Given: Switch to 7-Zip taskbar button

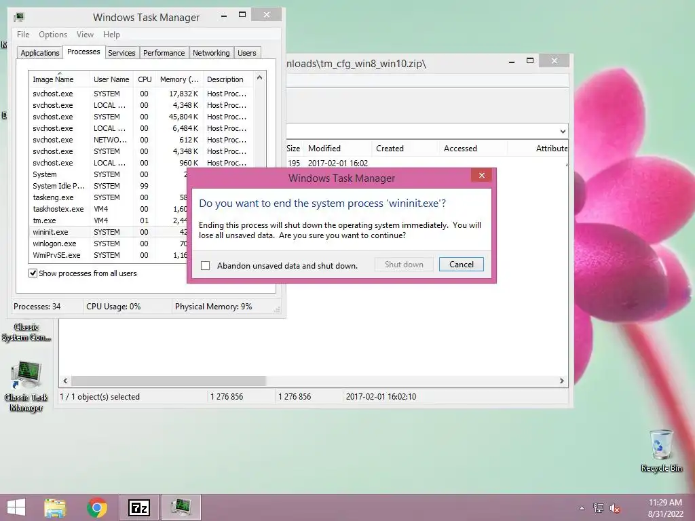Looking at the screenshot, I should (138, 507).
